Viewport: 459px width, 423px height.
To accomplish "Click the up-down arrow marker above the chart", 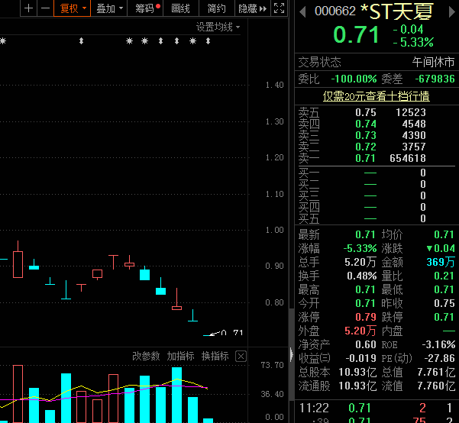I will (x=80, y=40).
